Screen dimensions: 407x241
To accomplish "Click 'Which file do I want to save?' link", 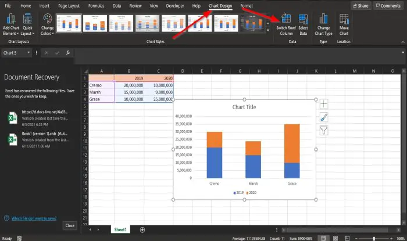I will tap(34, 218).
